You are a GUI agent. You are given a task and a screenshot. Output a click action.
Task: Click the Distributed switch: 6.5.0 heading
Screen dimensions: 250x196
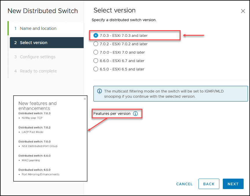[34, 170]
